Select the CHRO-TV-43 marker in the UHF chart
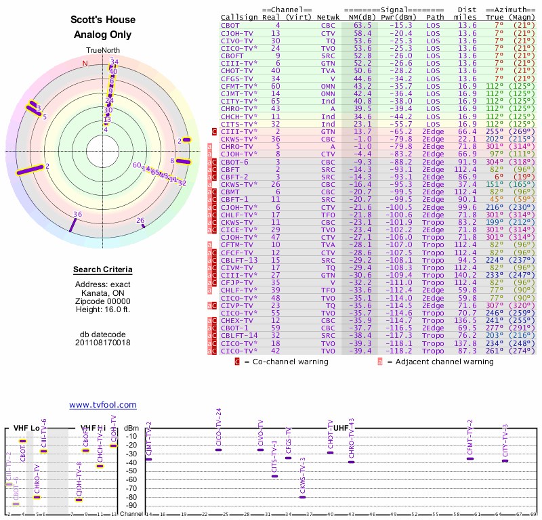This screenshot has height=520, width=542. [x=351, y=462]
